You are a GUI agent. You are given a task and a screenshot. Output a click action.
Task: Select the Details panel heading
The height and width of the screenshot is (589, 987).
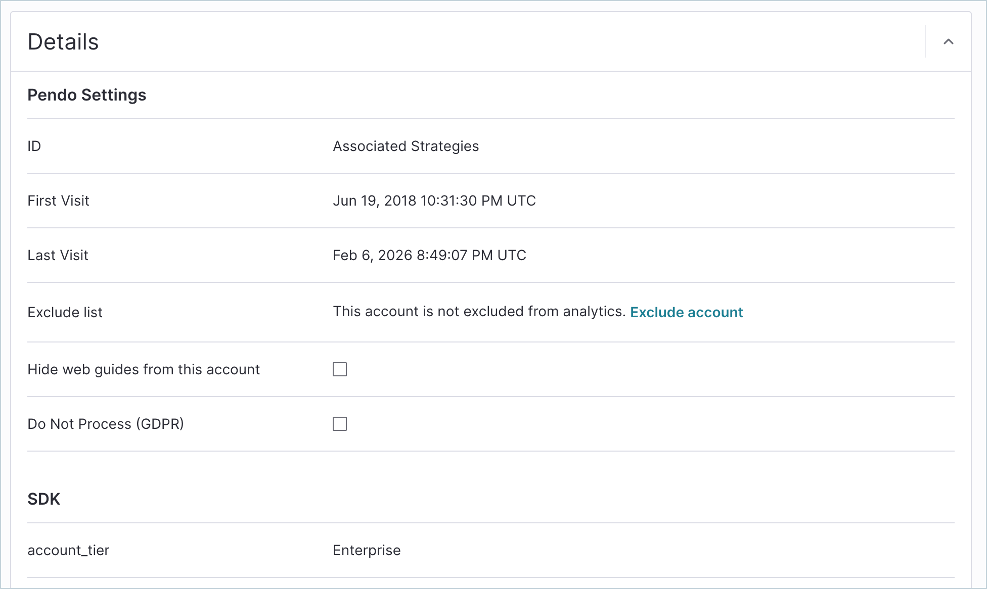click(x=63, y=42)
